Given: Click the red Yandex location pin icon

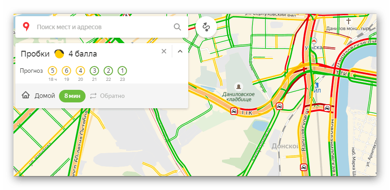Looking at the screenshot, I should click(26, 27).
